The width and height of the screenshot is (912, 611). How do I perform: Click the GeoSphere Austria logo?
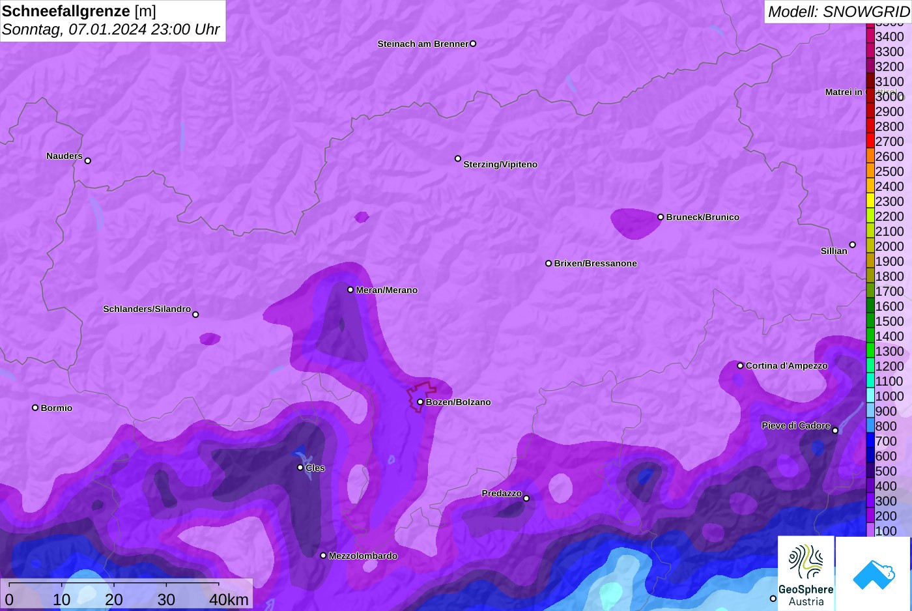(806, 573)
